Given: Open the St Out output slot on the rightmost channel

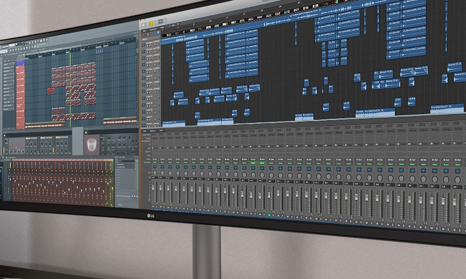Looking at the screenshot, I should [457, 160].
